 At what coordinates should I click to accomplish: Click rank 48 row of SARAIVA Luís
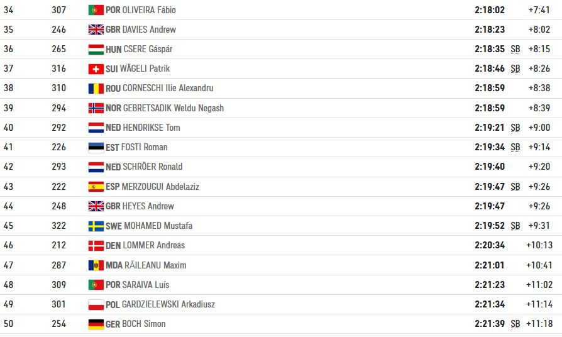(x=281, y=285)
